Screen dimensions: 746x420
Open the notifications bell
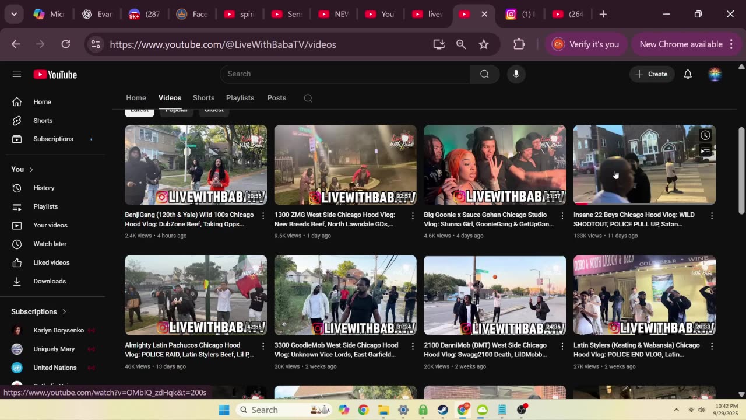tap(688, 74)
